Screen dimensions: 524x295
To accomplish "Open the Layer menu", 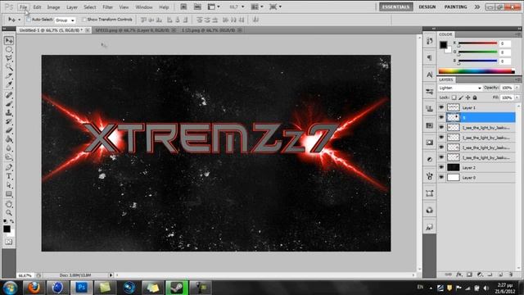I will (x=72, y=7).
